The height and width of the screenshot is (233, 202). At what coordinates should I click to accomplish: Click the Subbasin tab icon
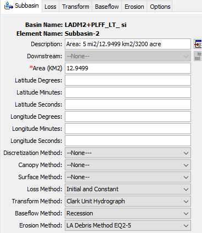pyautogui.click(x=9, y=5)
